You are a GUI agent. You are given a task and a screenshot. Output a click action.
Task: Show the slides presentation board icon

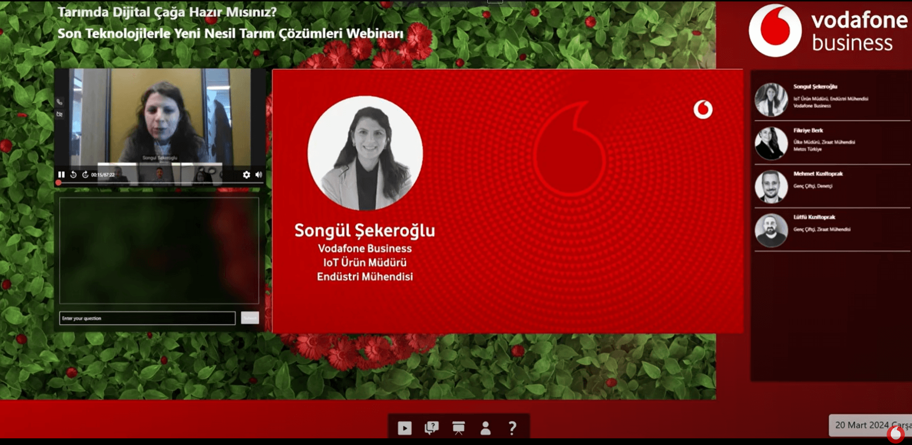click(459, 428)
